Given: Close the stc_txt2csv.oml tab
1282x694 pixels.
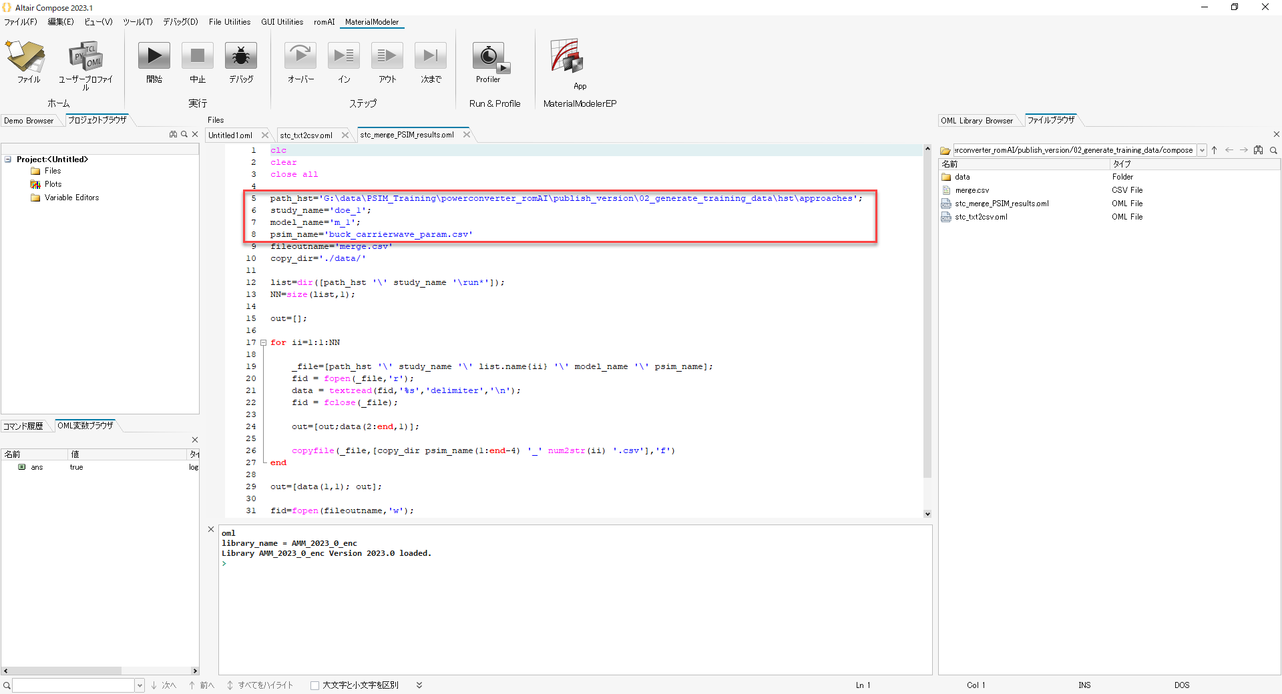Looking at the screenshot, I should [345, 135].
